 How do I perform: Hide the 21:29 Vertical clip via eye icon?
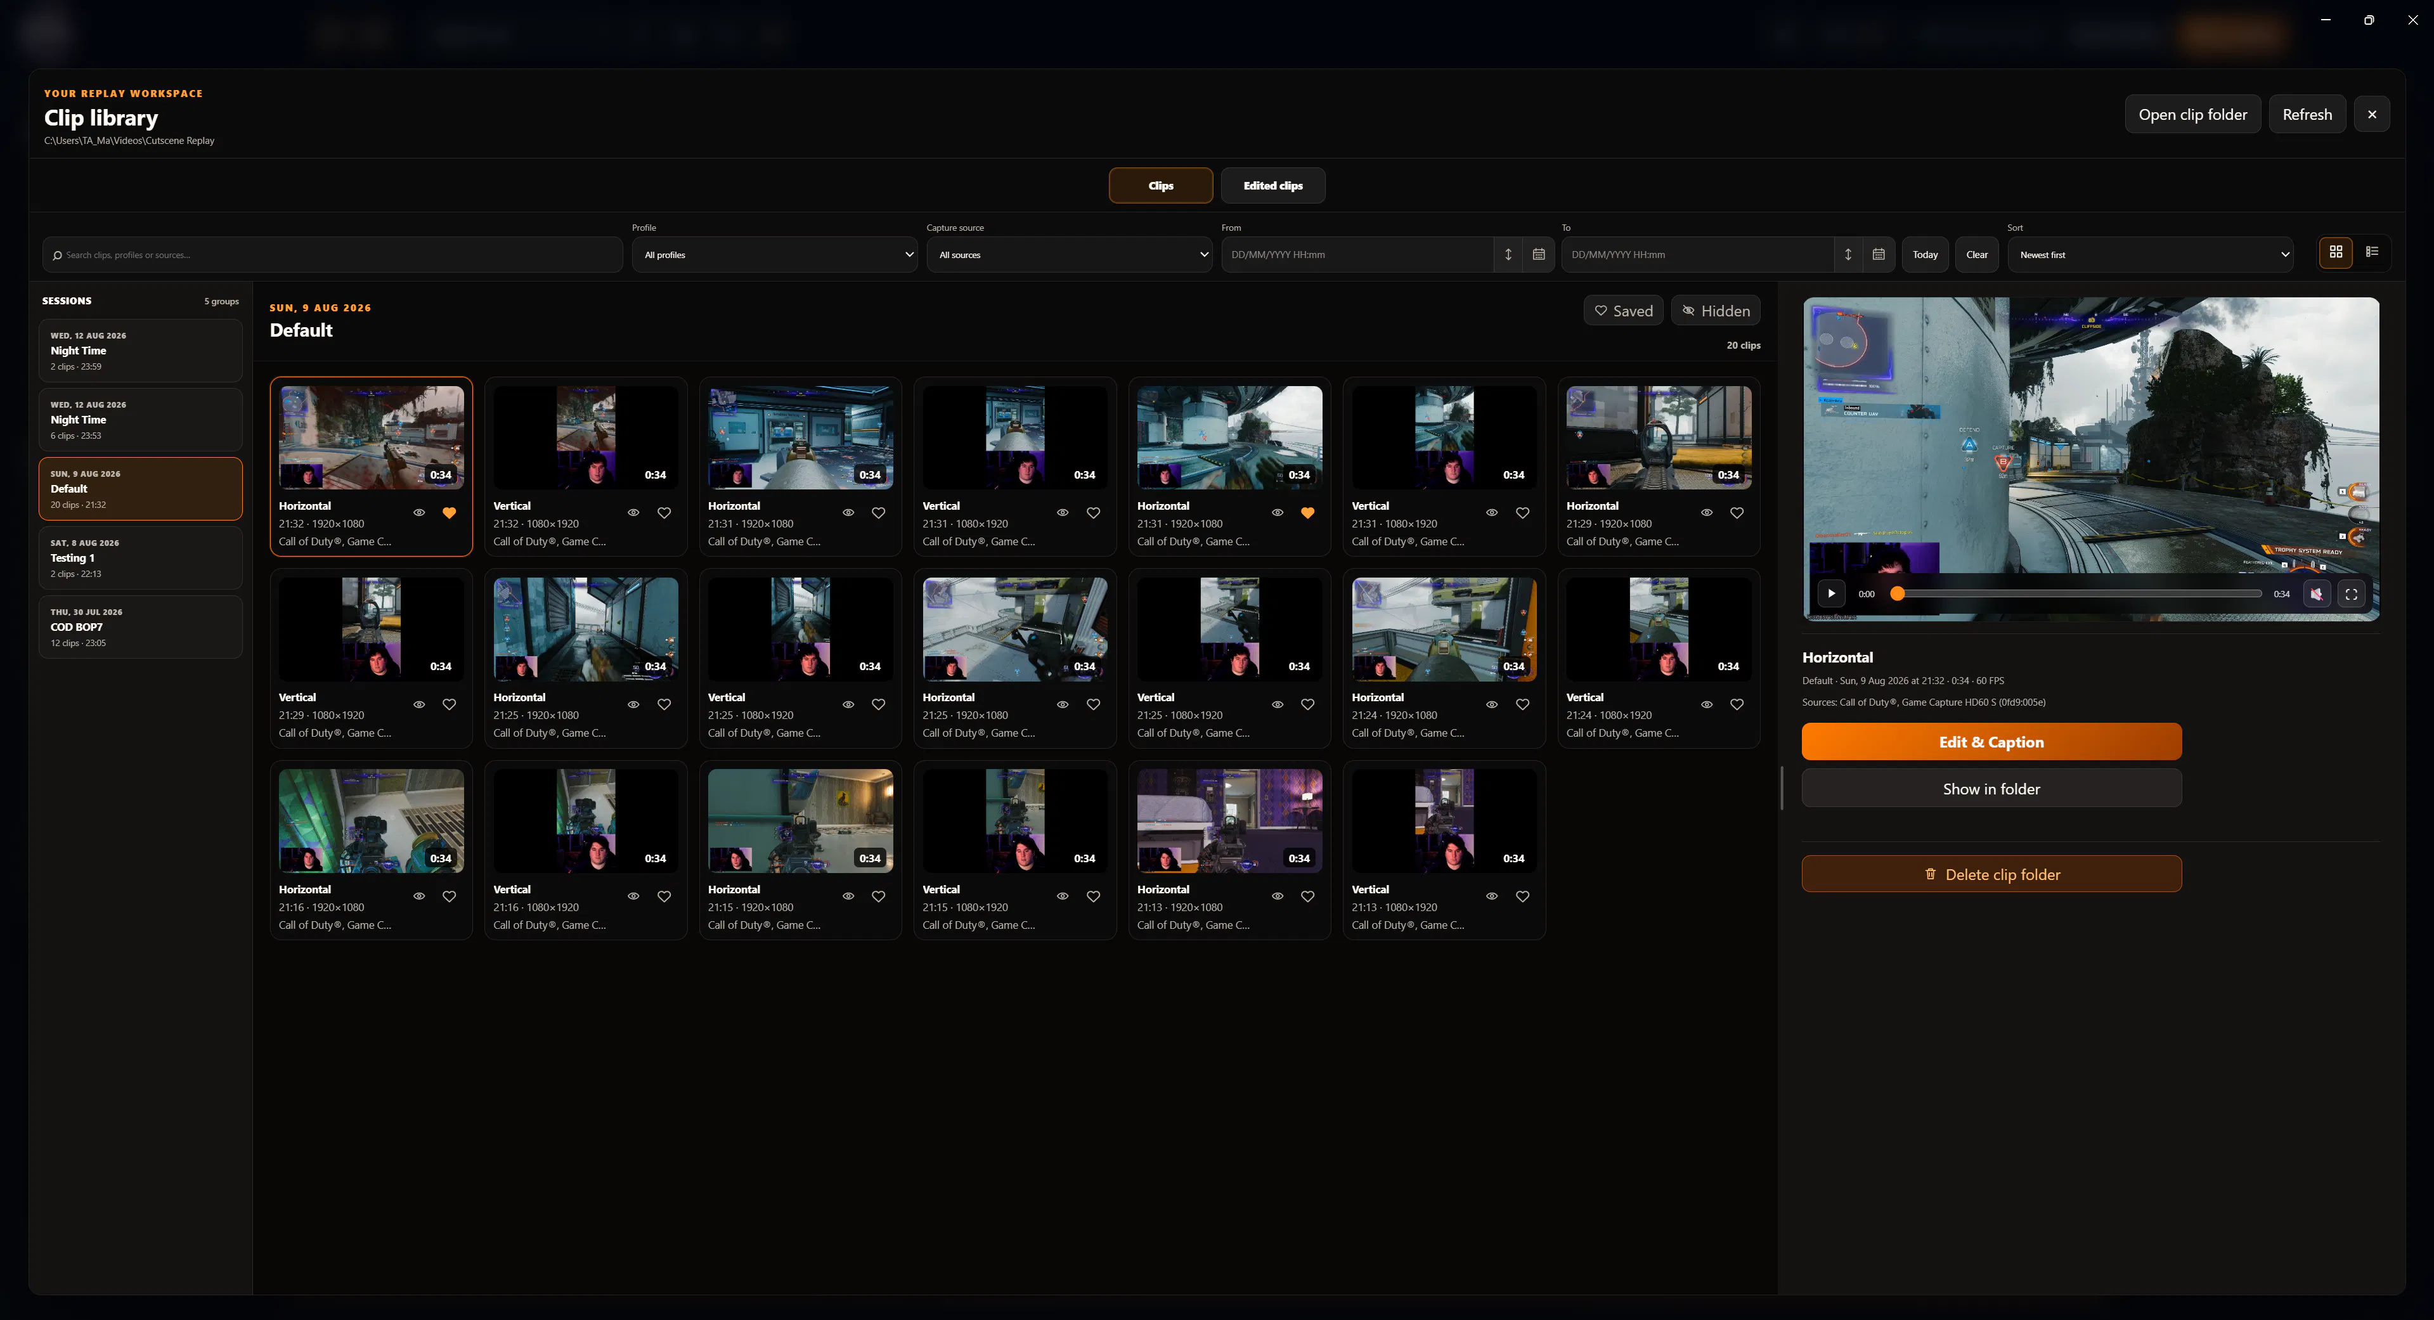point(420,705)
